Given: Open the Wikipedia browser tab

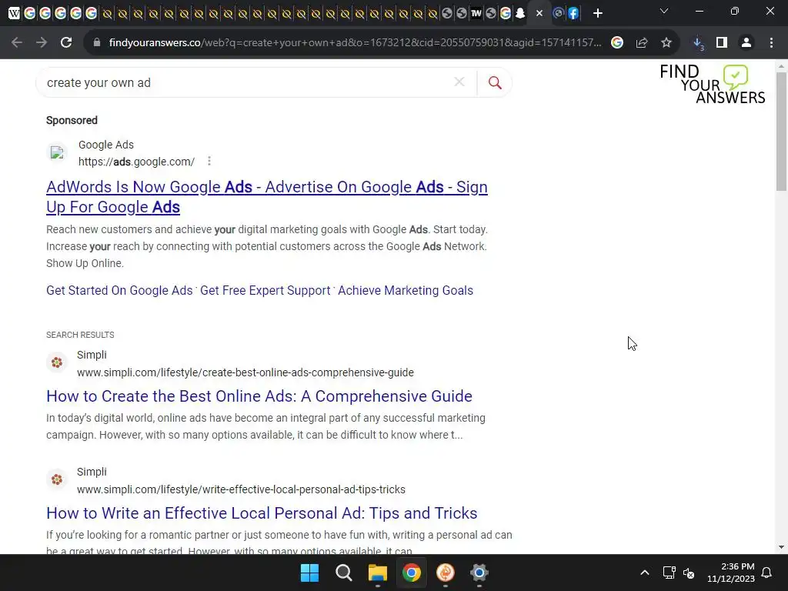Looking at the screenshot, I should coord(14,14).
